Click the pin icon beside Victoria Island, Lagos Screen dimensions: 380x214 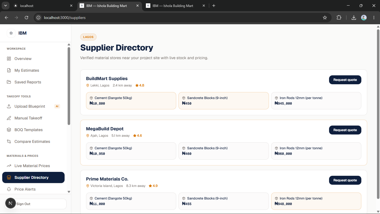88,186
